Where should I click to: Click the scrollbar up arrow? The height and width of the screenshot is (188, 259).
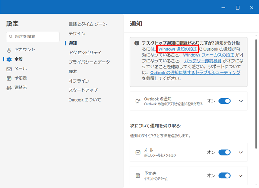pyautogui.click(x=256, y=35)
